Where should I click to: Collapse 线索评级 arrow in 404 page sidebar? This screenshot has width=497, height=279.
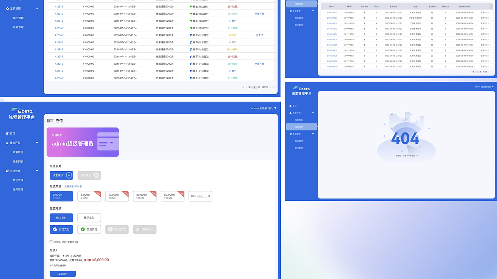click(313, 113)
